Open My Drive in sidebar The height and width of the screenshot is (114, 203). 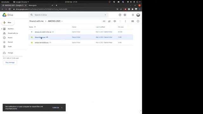tap(10, 29)
